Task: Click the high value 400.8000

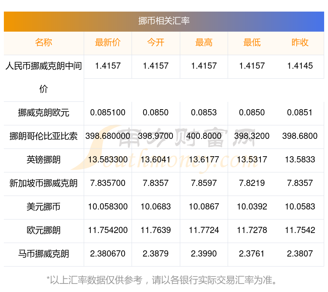Action: (204, 136)
